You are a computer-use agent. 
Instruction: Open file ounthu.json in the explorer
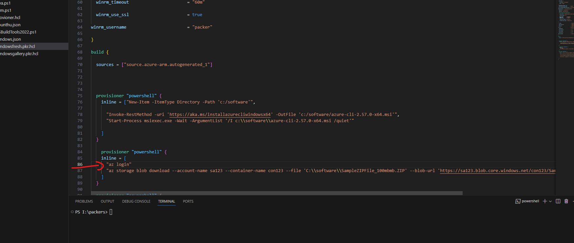tap(10, 25)
